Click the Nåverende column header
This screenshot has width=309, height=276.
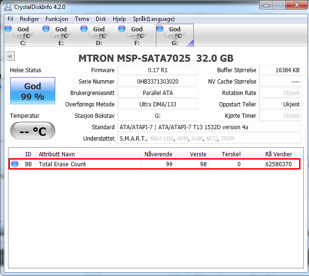tap(158, 154)
